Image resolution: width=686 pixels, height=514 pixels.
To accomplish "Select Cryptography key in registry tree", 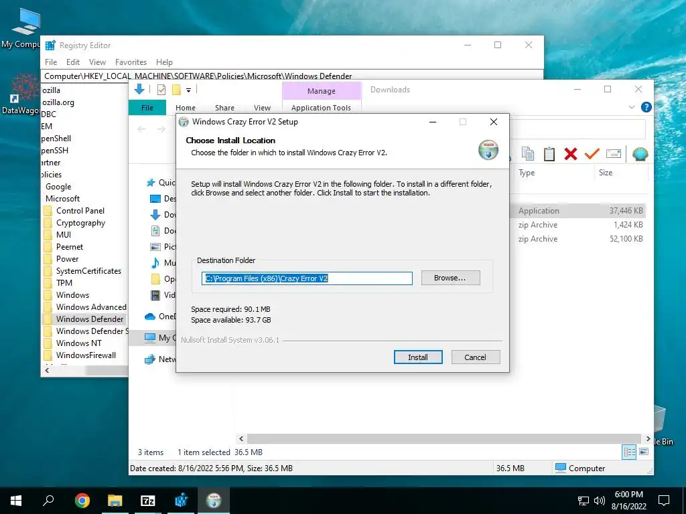I will 80,223.
